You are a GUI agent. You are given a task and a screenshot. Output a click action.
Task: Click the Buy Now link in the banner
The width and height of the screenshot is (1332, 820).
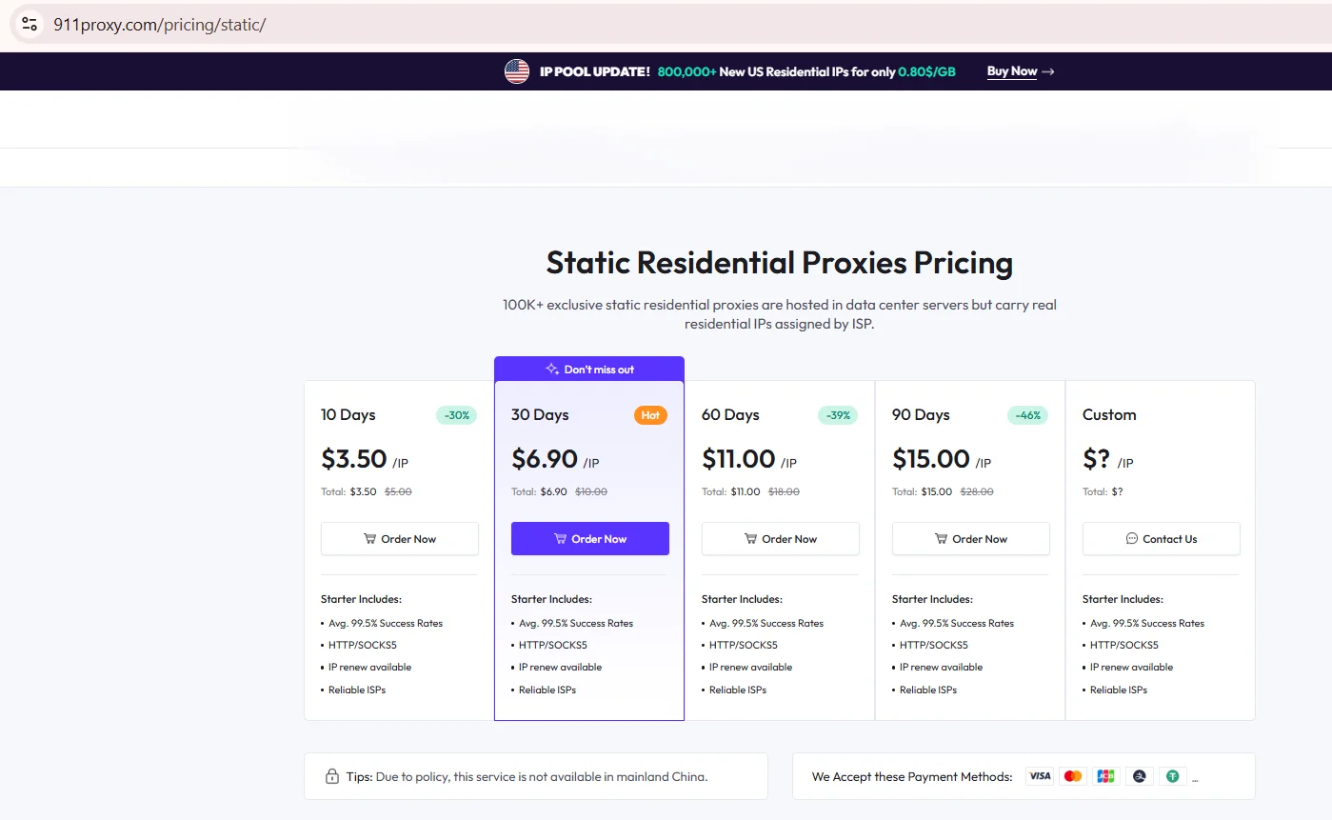[x=1012, y=71]
